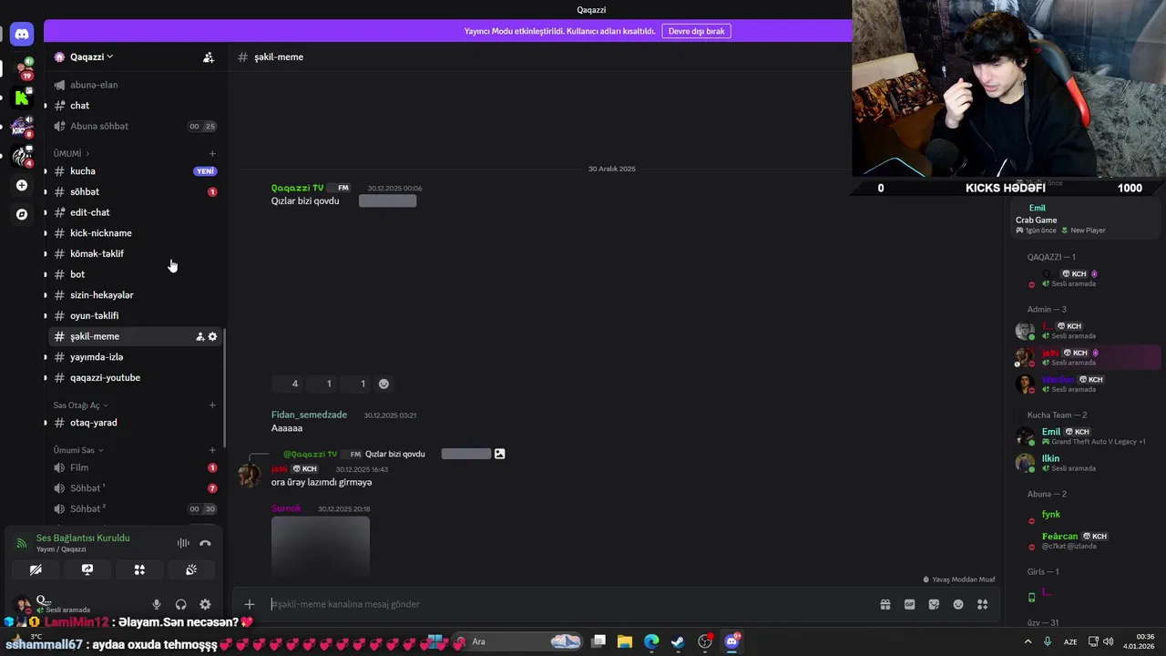Open Discover servers compass icon
The image size is (1166, 656).
tap(22, 214)
